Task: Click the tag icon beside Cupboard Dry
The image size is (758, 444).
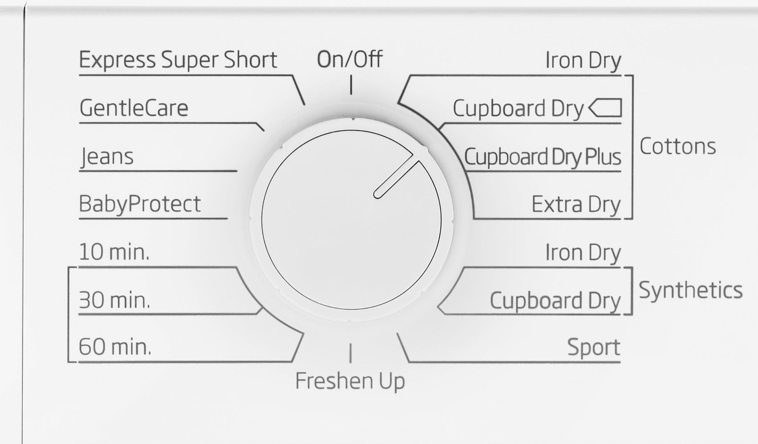Action: 605,108
